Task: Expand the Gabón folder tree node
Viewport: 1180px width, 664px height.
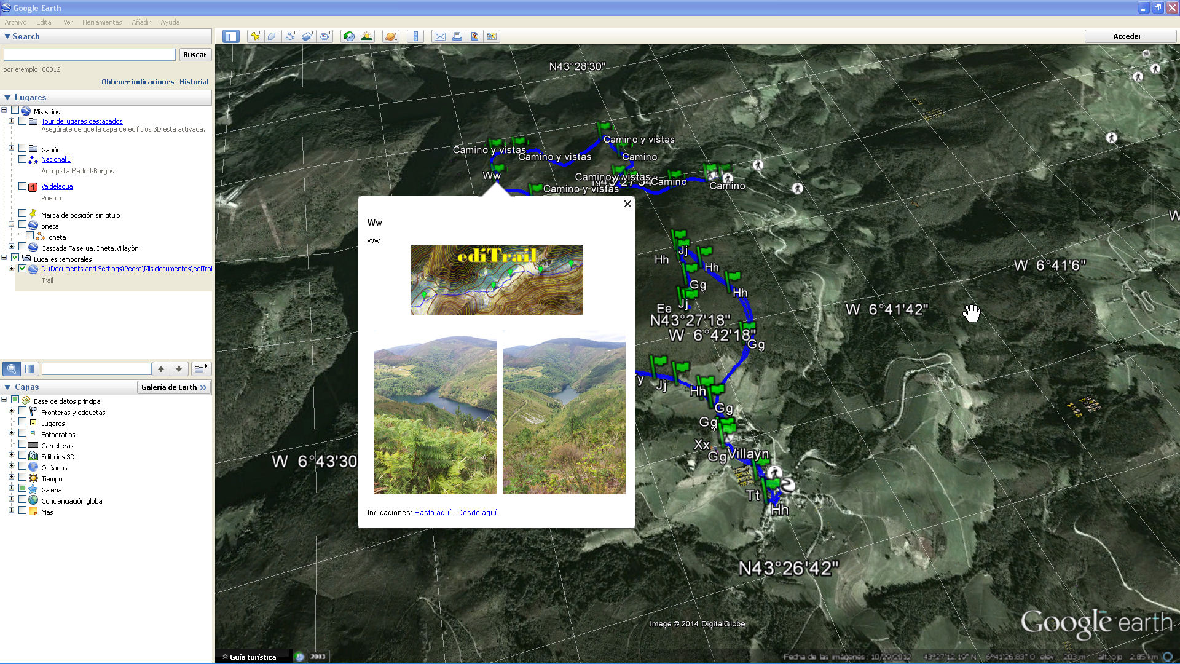Action: pos(11,148)
